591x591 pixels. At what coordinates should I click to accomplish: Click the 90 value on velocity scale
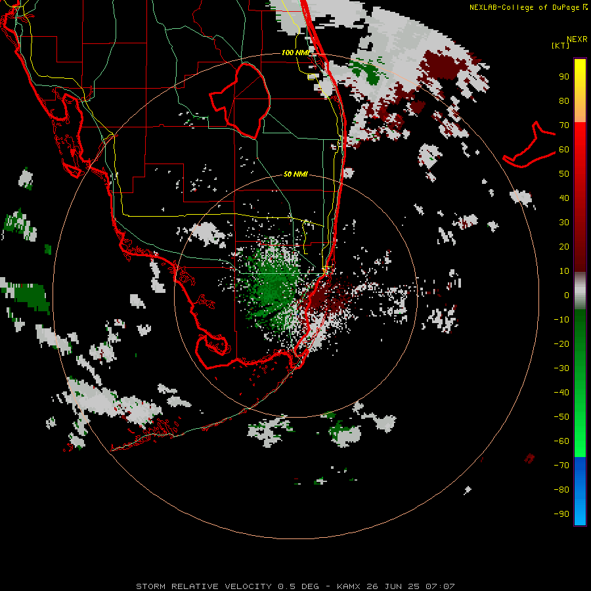[x=564, y=77]
